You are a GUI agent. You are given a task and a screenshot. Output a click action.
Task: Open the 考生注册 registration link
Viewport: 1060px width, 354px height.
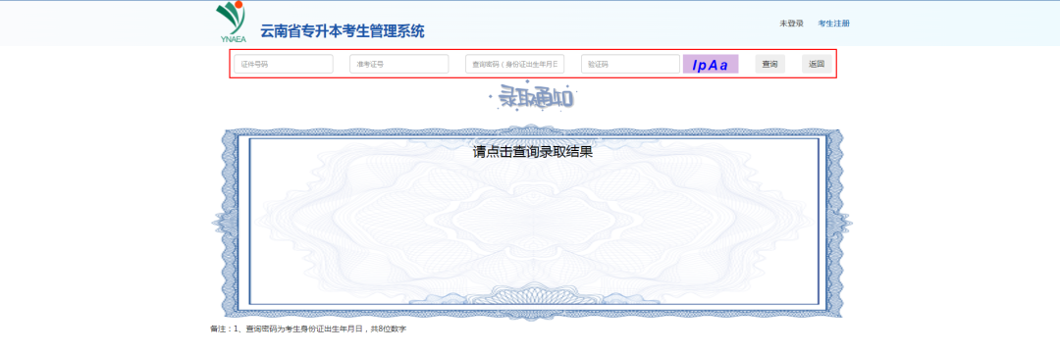coord(833,24)
